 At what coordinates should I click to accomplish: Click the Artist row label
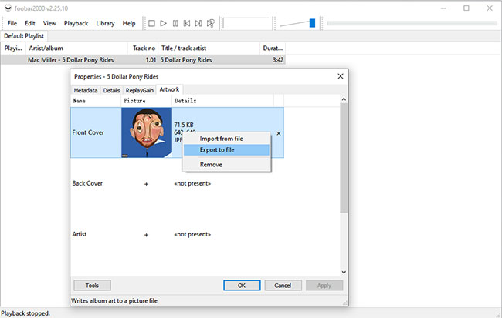pyautogui.click(x=80, y=234)
